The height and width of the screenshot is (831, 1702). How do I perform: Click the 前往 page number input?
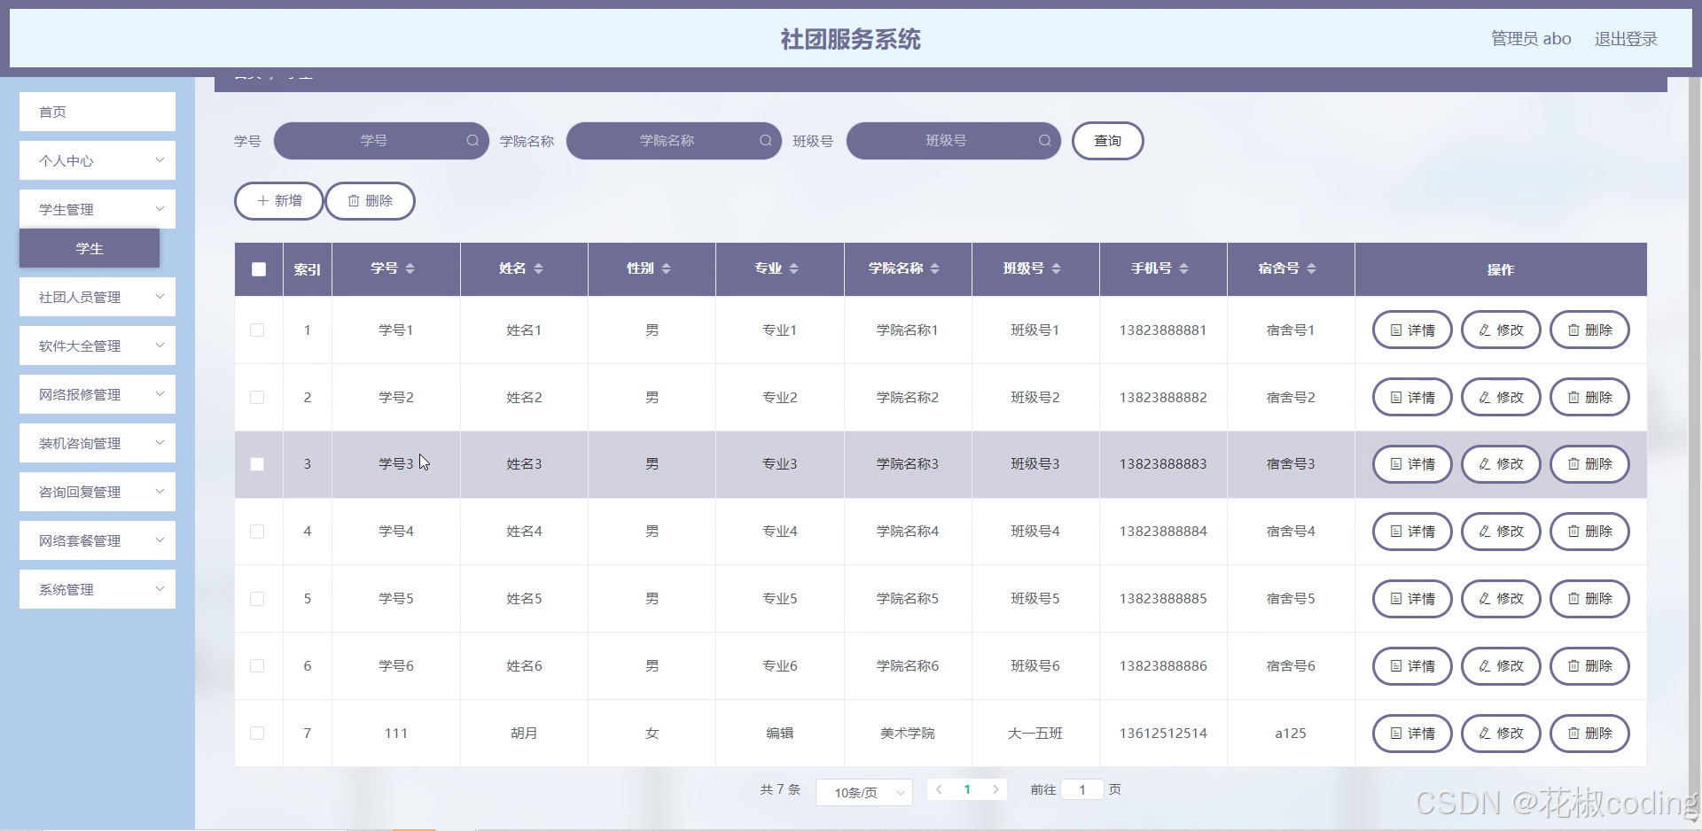point(1082,789)
